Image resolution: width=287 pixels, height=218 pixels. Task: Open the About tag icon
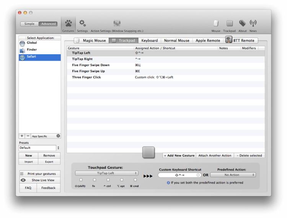pos(242,25)
